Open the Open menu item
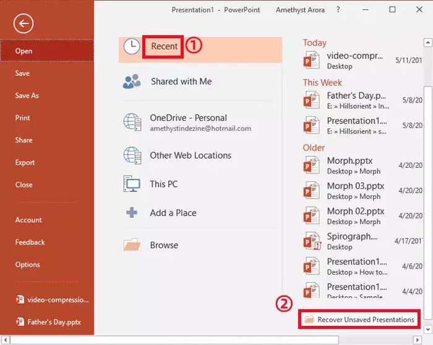 point(47,51)
